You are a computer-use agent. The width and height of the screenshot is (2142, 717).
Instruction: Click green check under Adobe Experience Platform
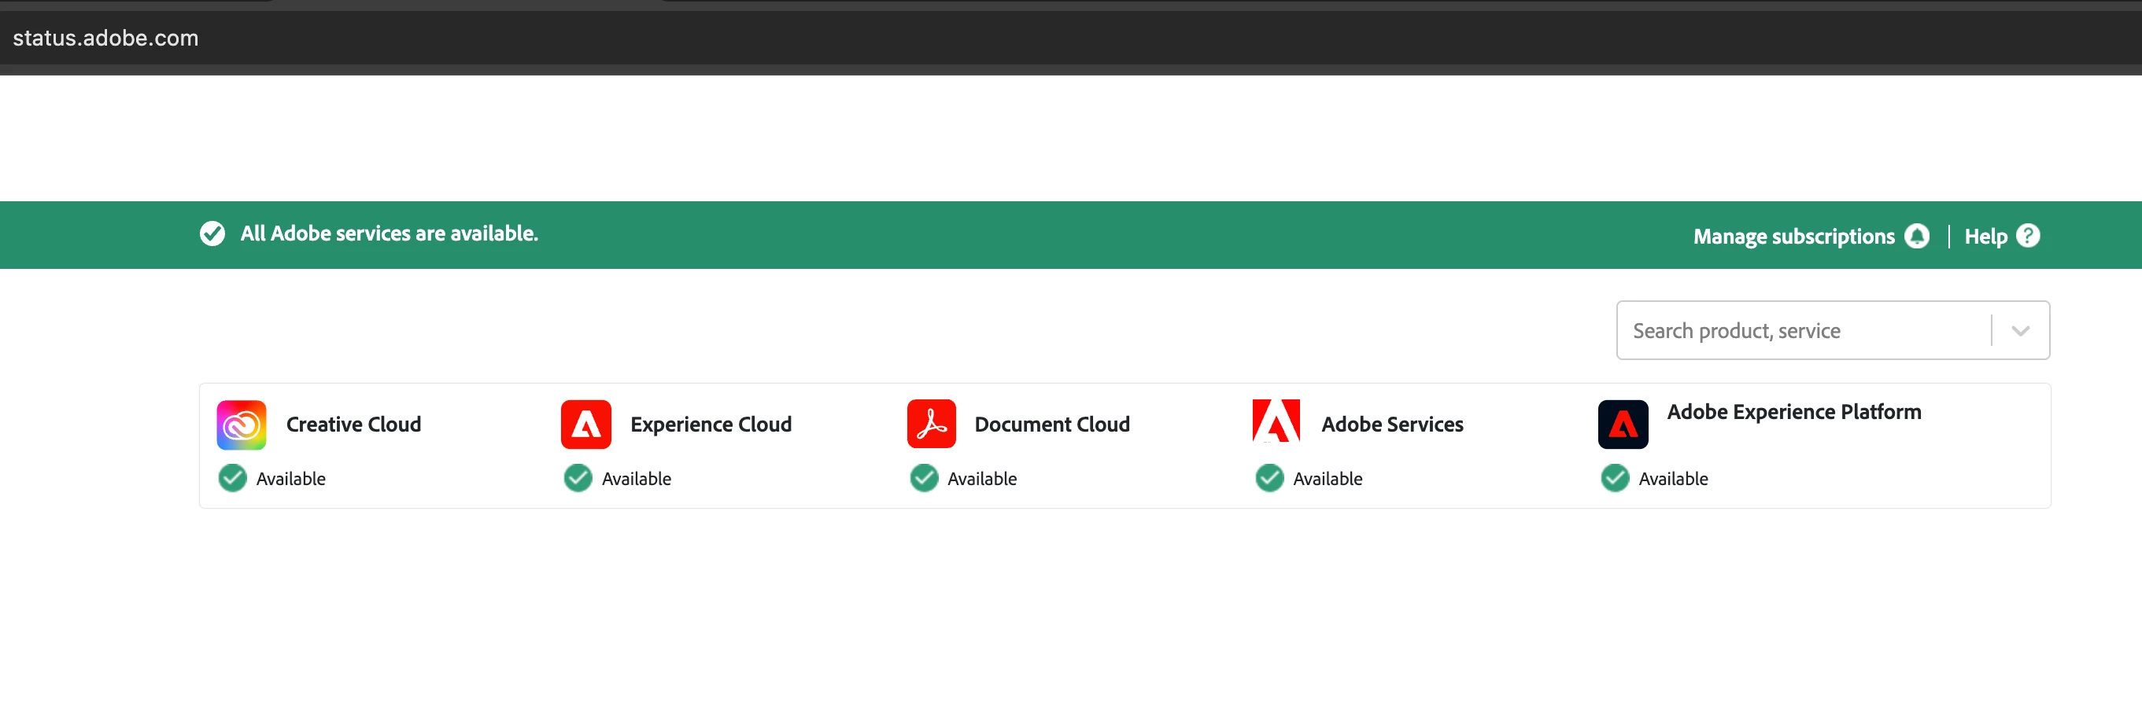(1615, 479)
